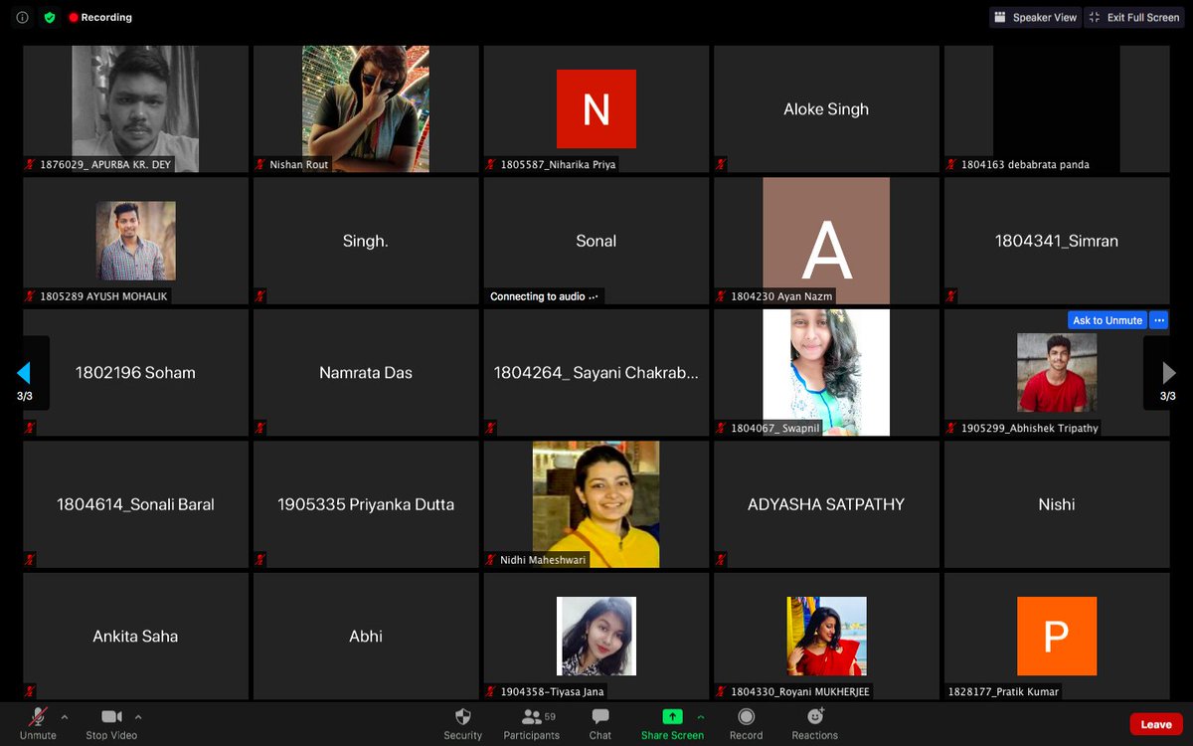This screenshot has width=1193, height=746.
Task: Click the ADYASHA SATPATHY name tile
Action: [826, 504]
